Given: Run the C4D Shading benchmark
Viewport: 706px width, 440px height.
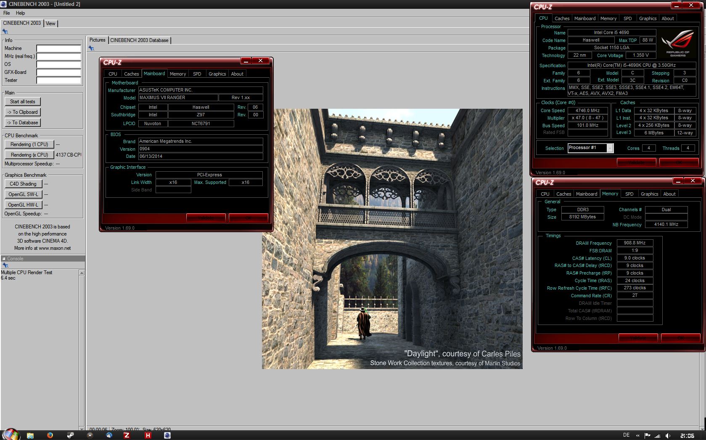Looking at the screenshot, I should [23, 184].
